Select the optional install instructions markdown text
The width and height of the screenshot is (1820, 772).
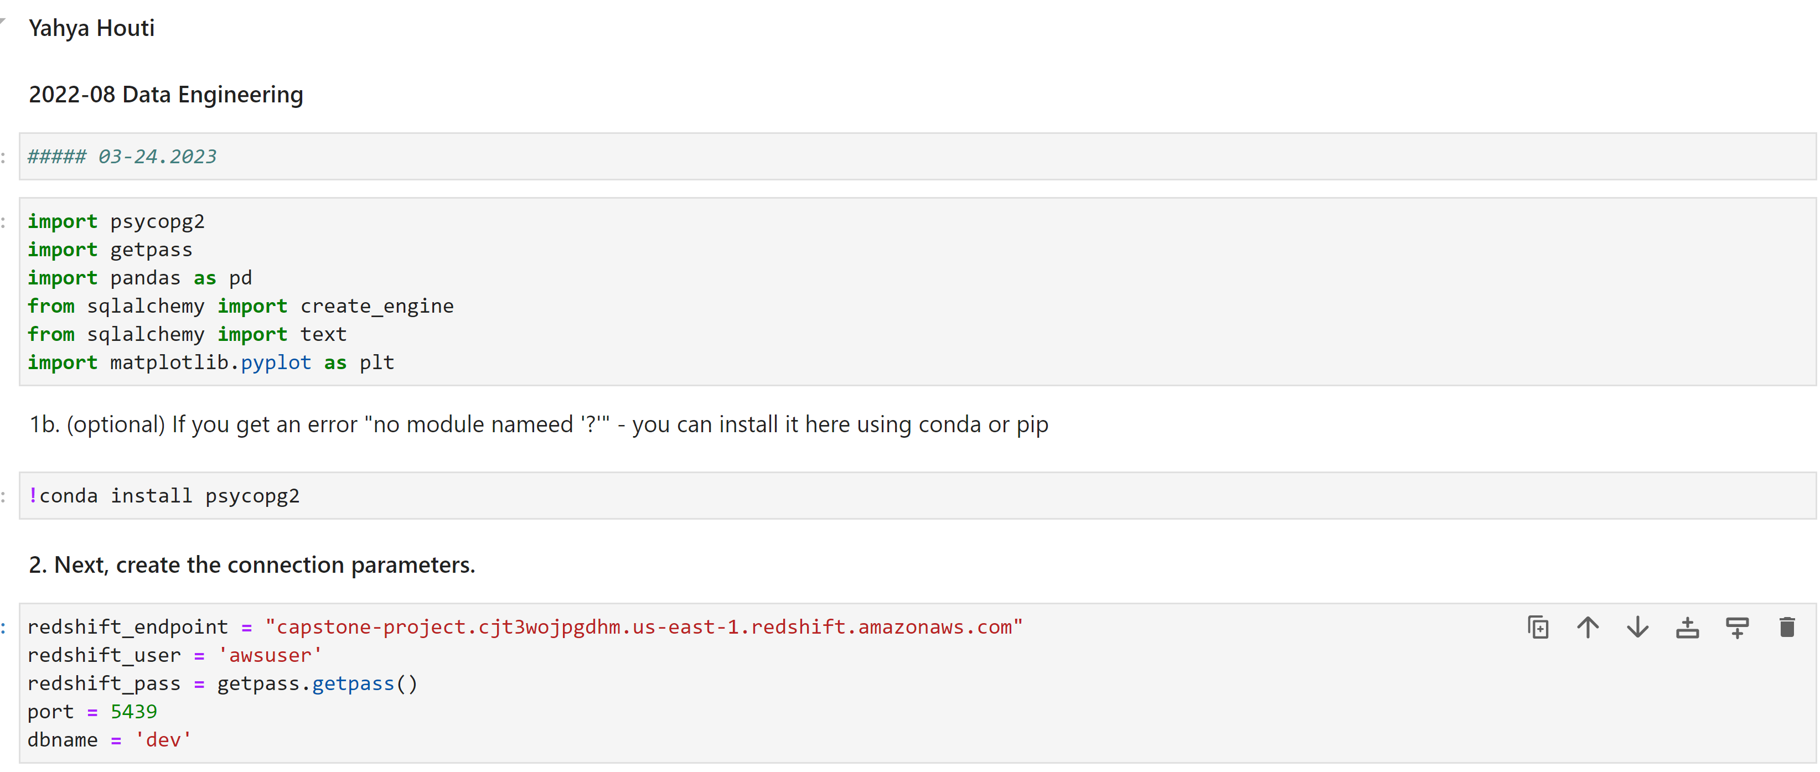[x=539, y=424]
